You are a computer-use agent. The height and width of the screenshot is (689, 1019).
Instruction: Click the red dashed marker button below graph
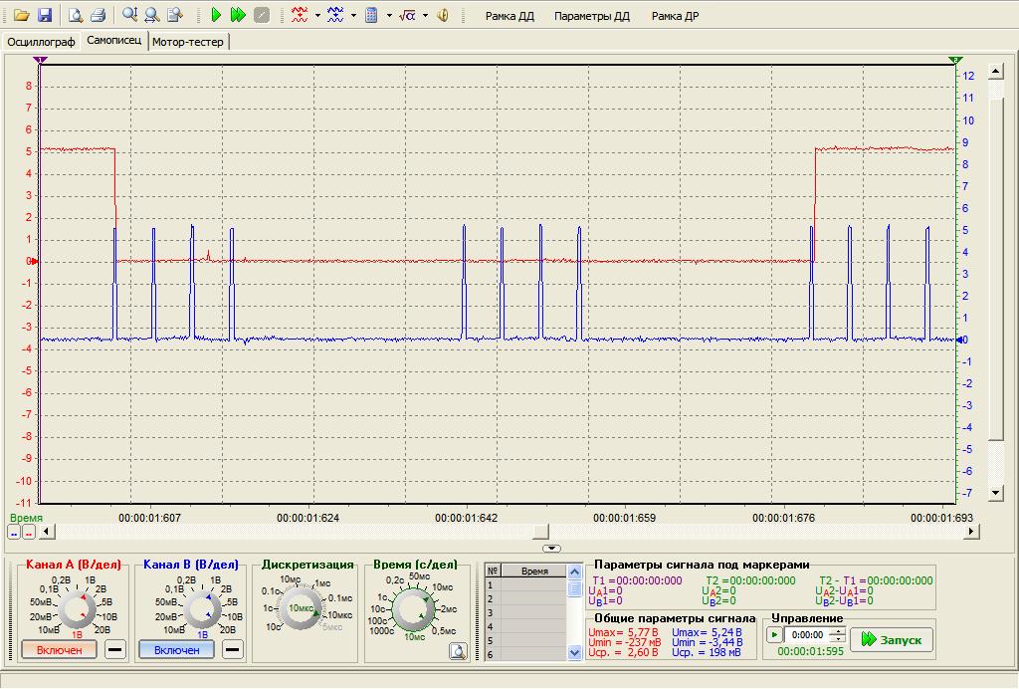29,533
